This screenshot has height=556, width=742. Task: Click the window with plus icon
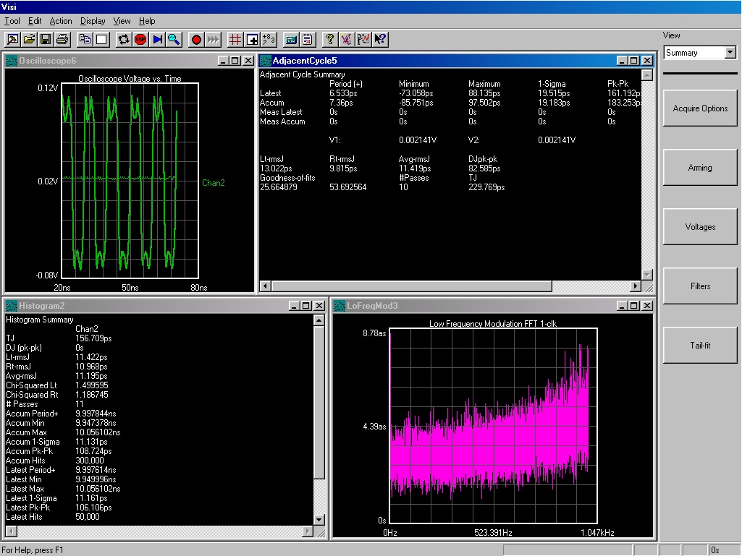(x=252, y=40)
